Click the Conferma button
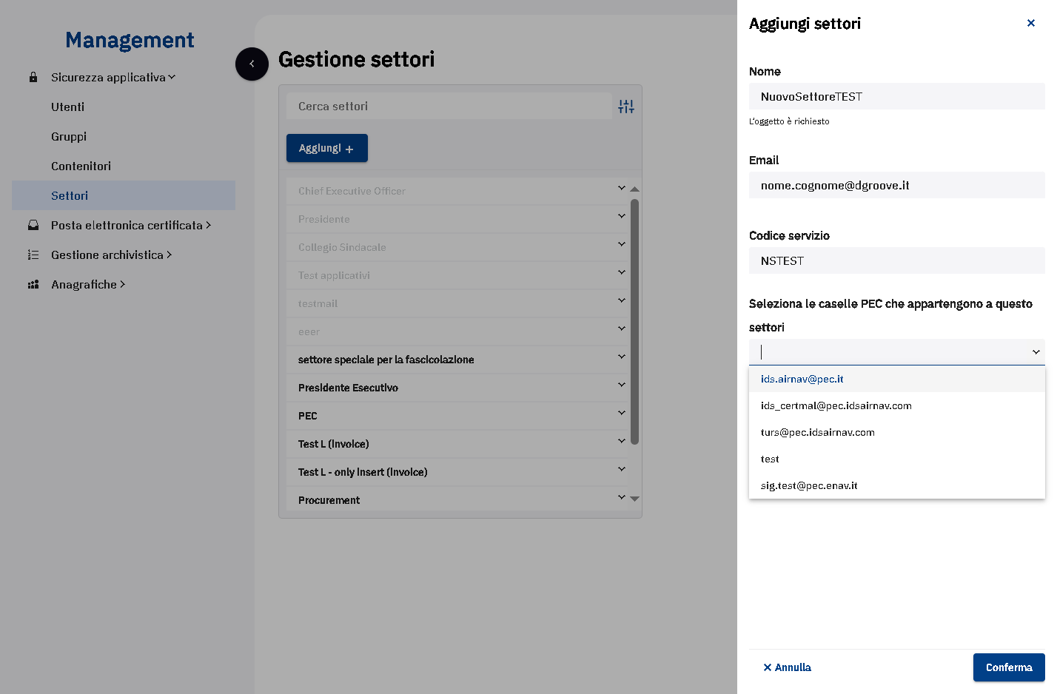 tap(1009, 667)
